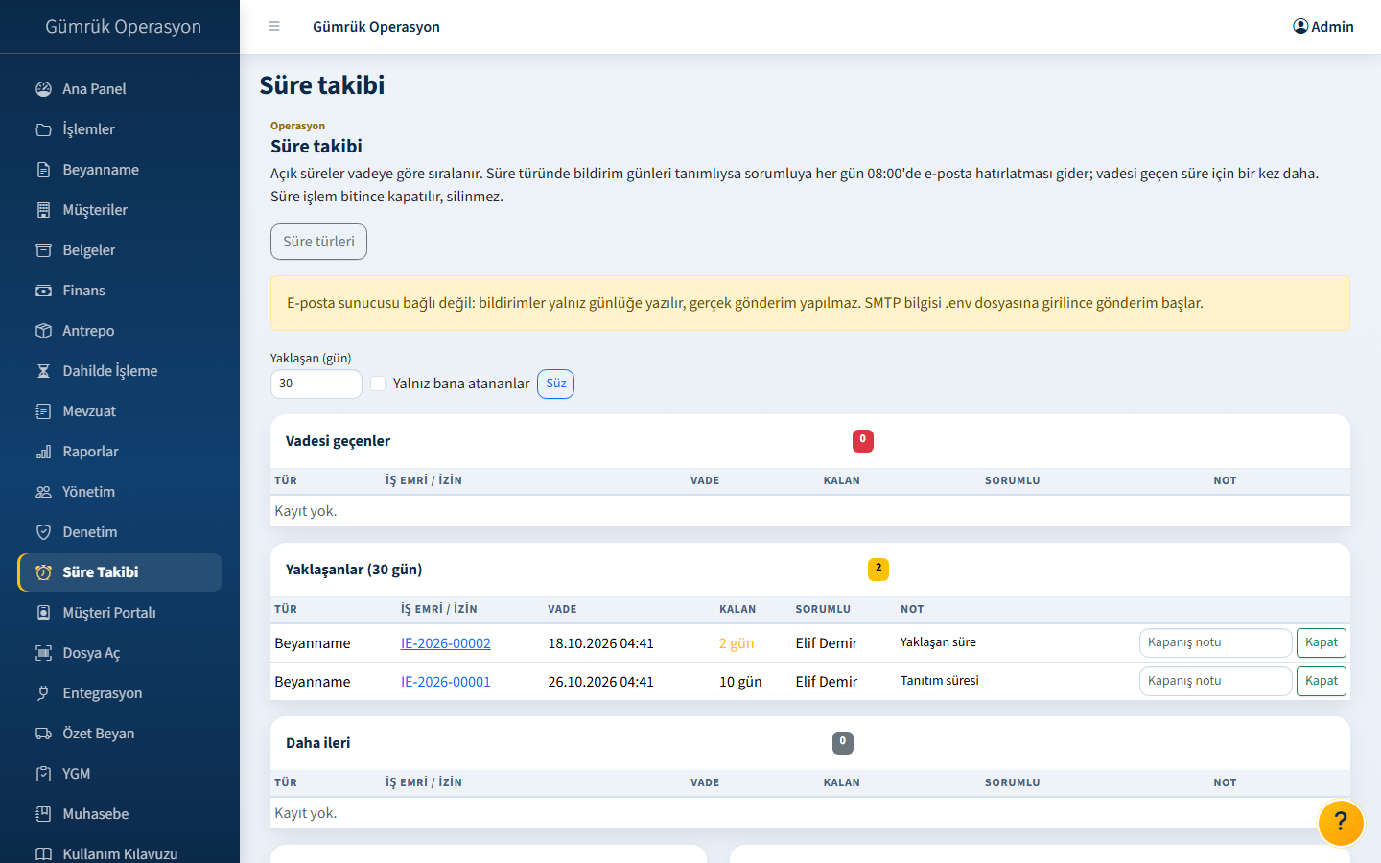1381x863 pixels.
Task: Open the Mevzuat list icon
Action: (x=43, y=411)
